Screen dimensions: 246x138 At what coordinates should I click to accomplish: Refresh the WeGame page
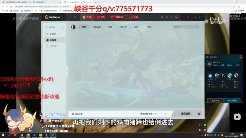point(75,17)
